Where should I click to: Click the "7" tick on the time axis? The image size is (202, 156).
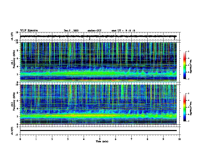pyautogui.click(x=132, y=139)
